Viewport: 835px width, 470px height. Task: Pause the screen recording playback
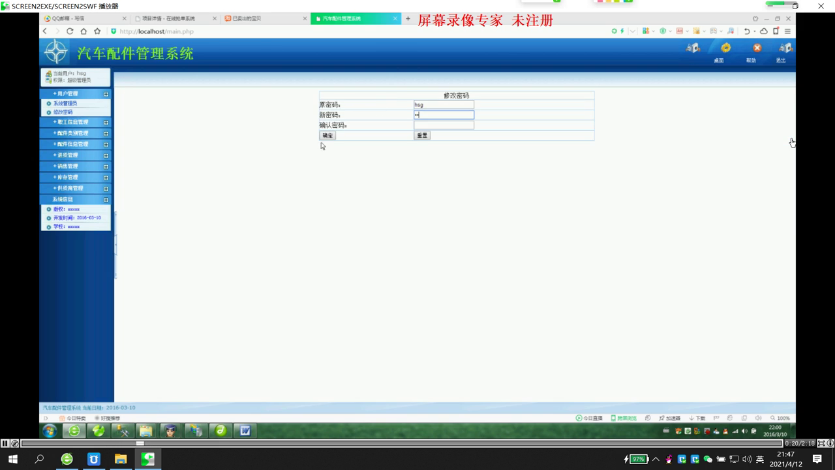click(x=5, y=443)
